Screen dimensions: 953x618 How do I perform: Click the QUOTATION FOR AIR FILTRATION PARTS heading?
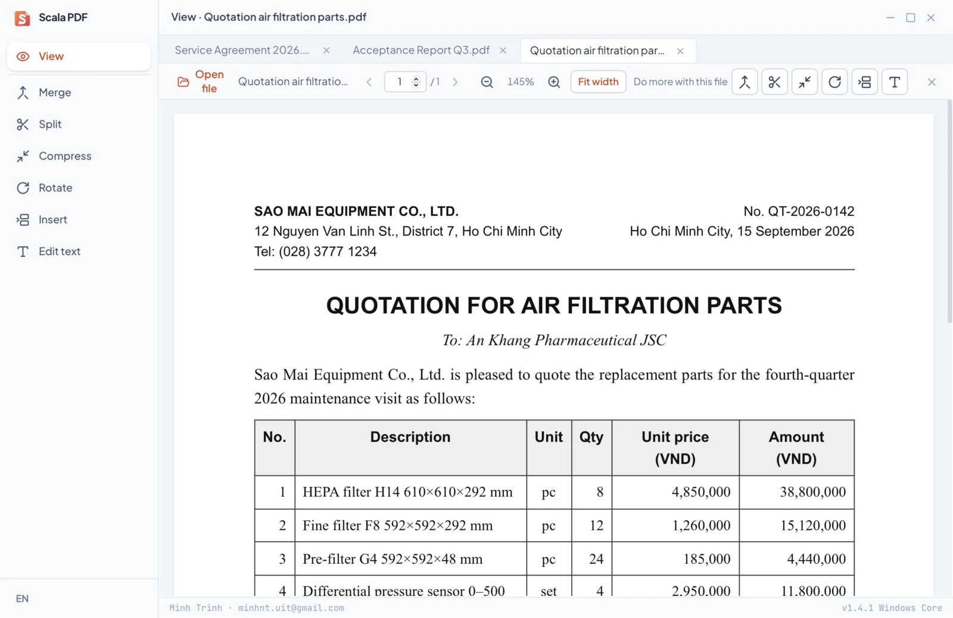pyautogui.click(x=554, y=305)
